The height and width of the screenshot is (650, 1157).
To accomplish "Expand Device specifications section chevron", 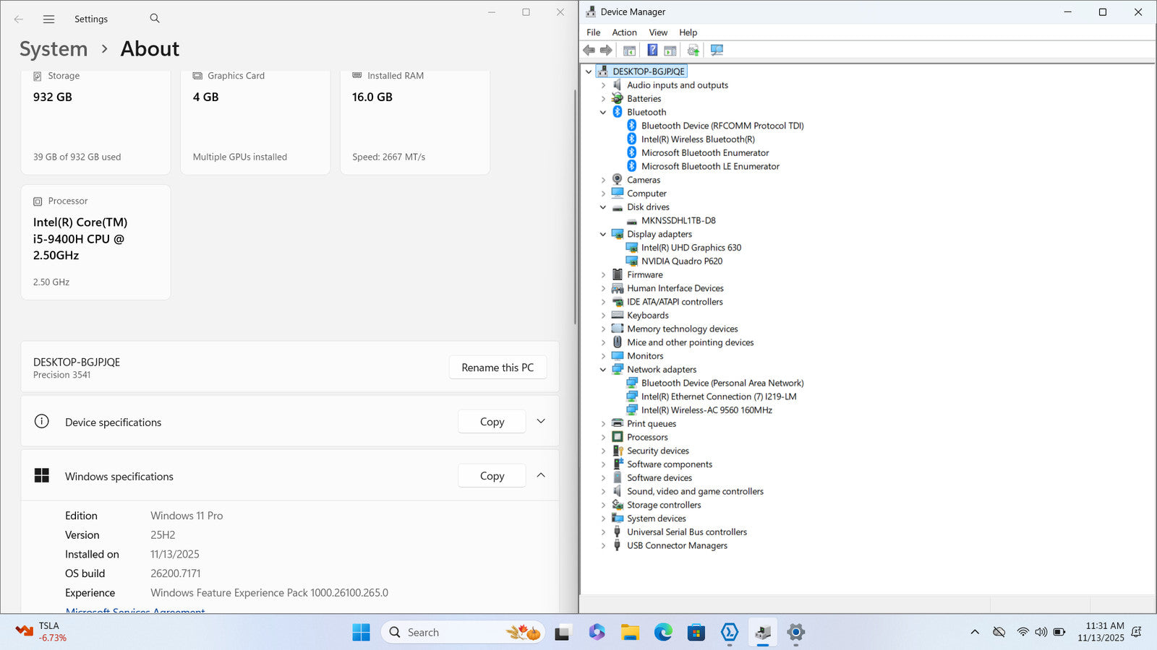I will click(x=541, y=422).
